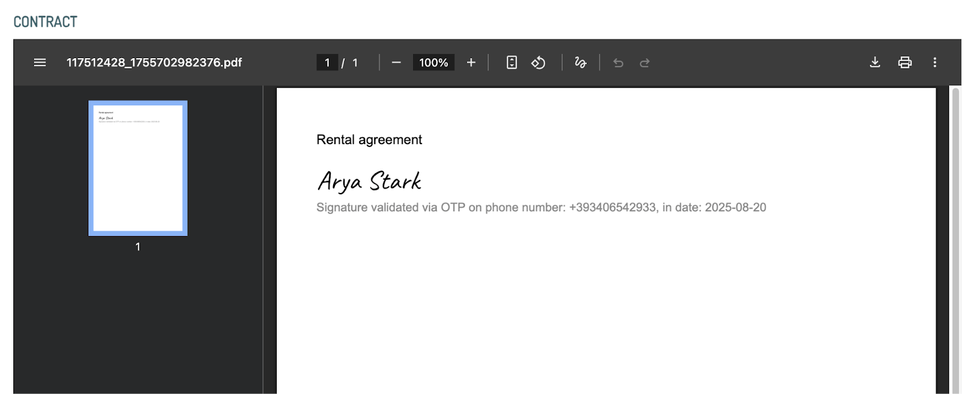
Task: Click the current page number field
Action: pos(327,62)
